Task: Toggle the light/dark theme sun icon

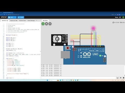Action: pyautogui.click(x=120, y=17)
